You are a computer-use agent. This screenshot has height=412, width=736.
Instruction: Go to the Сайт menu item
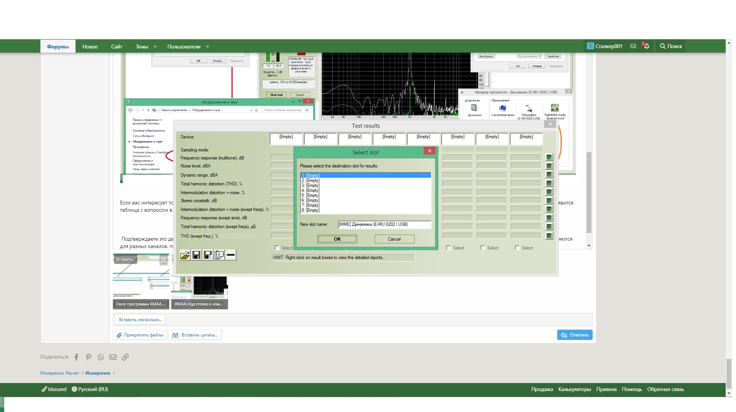[116, 47]
